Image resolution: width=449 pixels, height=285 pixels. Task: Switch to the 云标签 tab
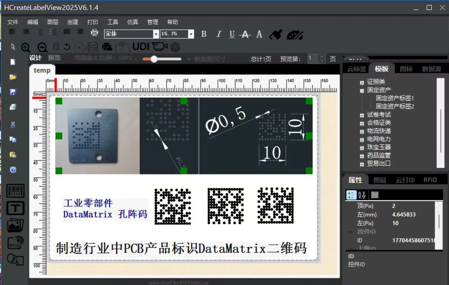pos(357,69)
